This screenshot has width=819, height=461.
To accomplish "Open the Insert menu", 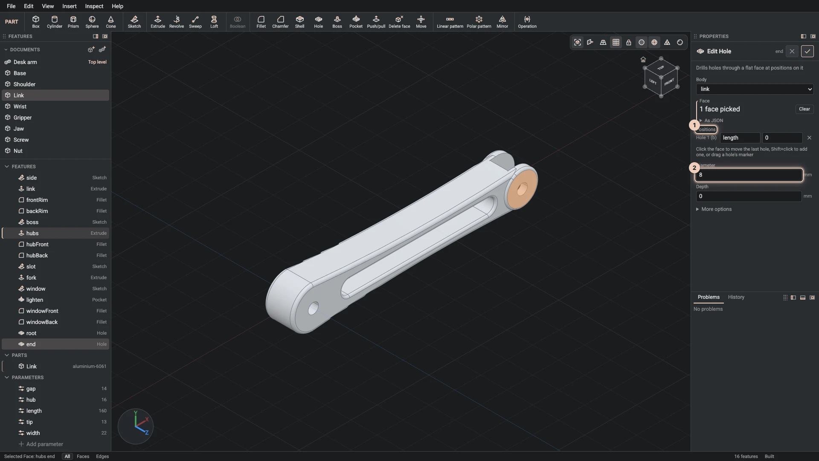I will pyautogui.click(x=70, y=6).
